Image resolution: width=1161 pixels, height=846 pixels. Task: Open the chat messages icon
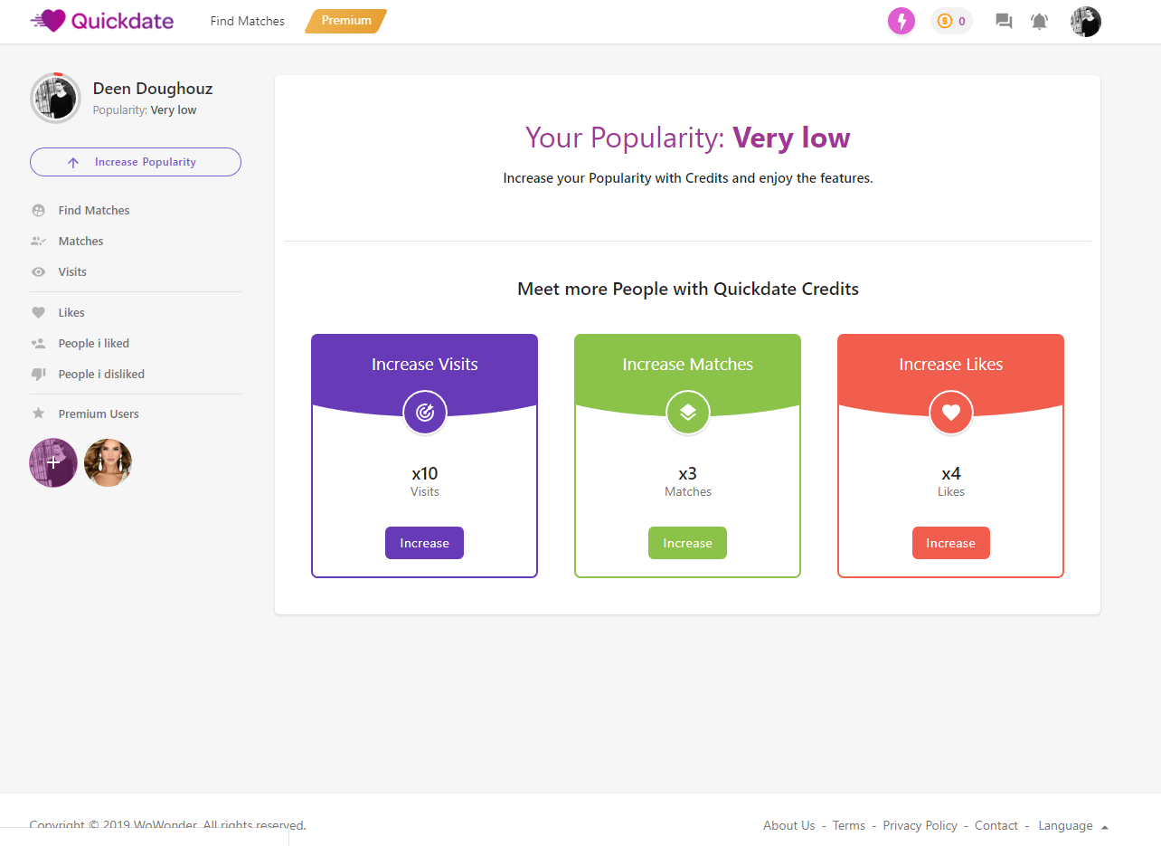[x=1004, y=21]
